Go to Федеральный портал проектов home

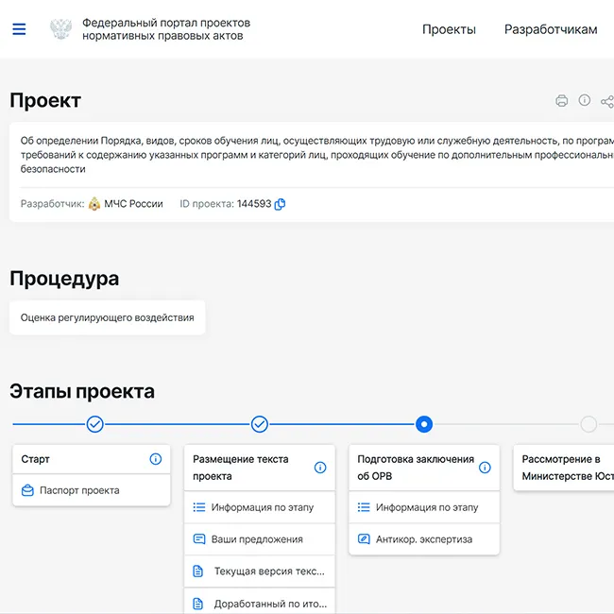click(x=166, y=29)
